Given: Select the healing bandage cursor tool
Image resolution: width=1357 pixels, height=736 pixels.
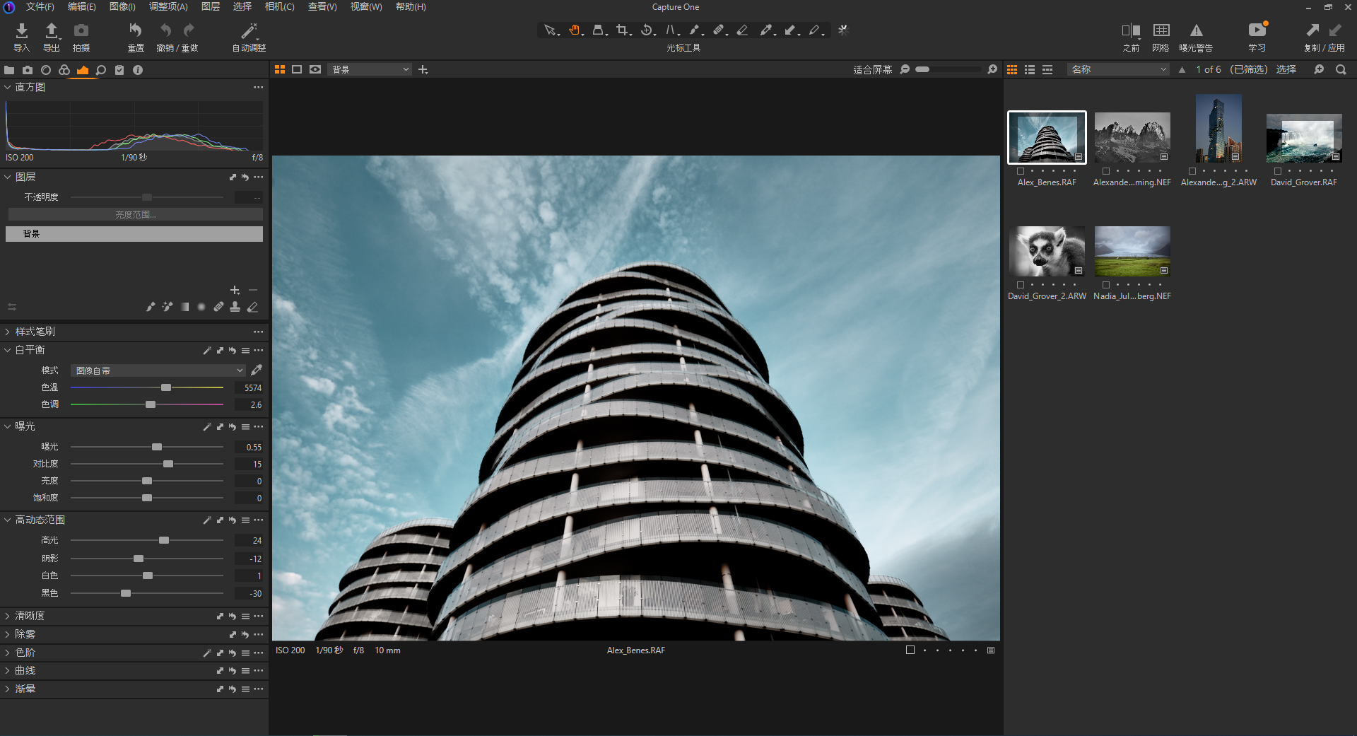Looking at the screenshot, I should 719,30.
